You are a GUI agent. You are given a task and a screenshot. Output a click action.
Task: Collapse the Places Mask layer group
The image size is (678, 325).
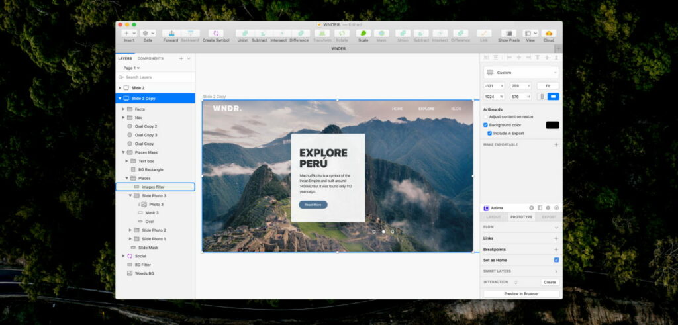tap(123, 152)
